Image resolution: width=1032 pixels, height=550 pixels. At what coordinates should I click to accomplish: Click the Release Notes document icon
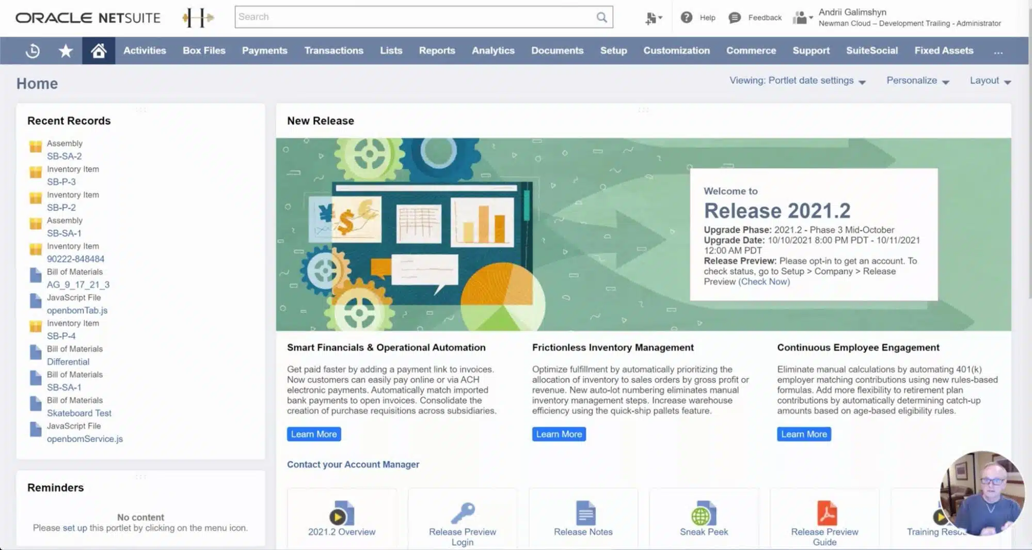[585, 513]
